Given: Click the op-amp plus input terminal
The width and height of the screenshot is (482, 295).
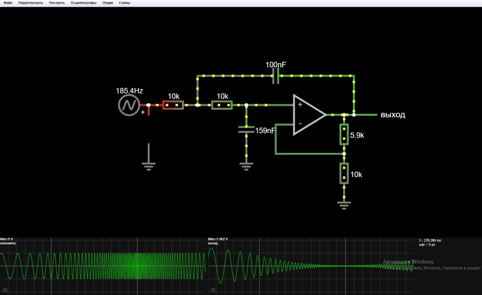Looking at the screenshot, I should click(300, 104).
